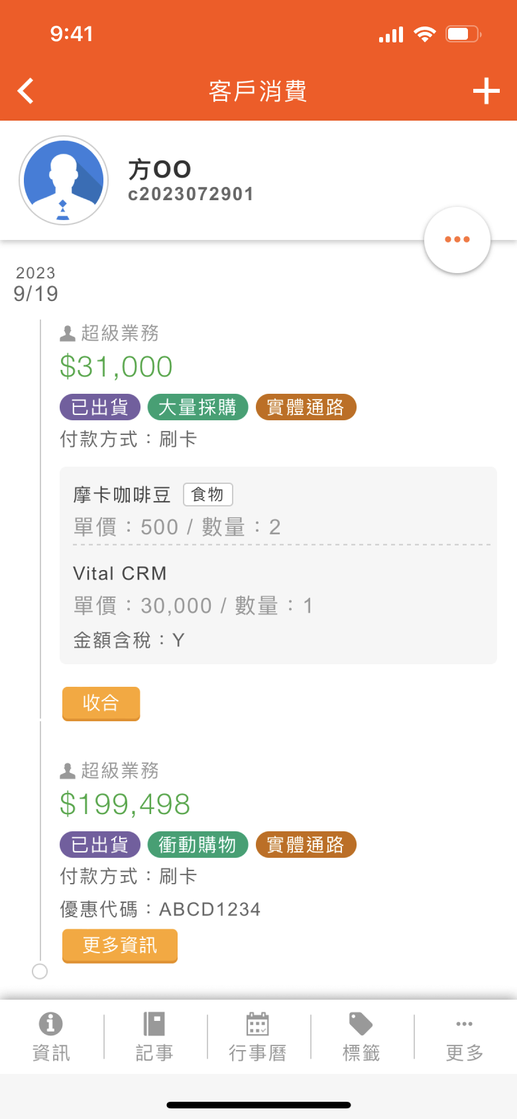Collapse details with the 收合 button
This screenshot has height=1119, width=517.
point(101,703)
